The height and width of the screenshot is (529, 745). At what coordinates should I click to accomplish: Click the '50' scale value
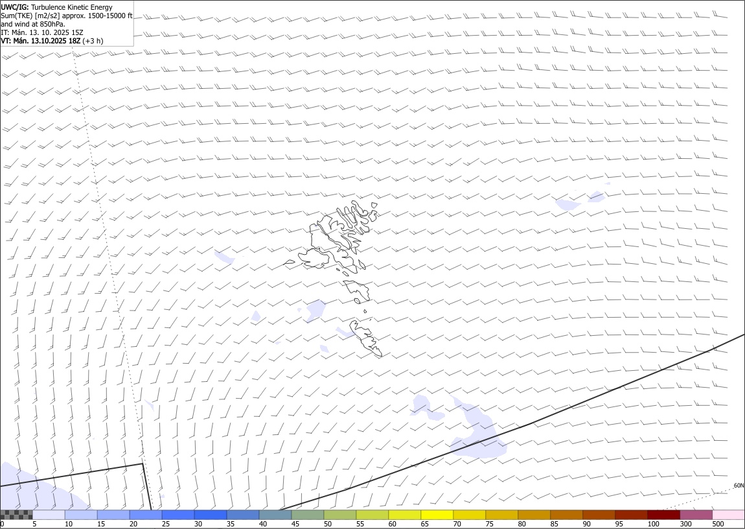(327, 524)
